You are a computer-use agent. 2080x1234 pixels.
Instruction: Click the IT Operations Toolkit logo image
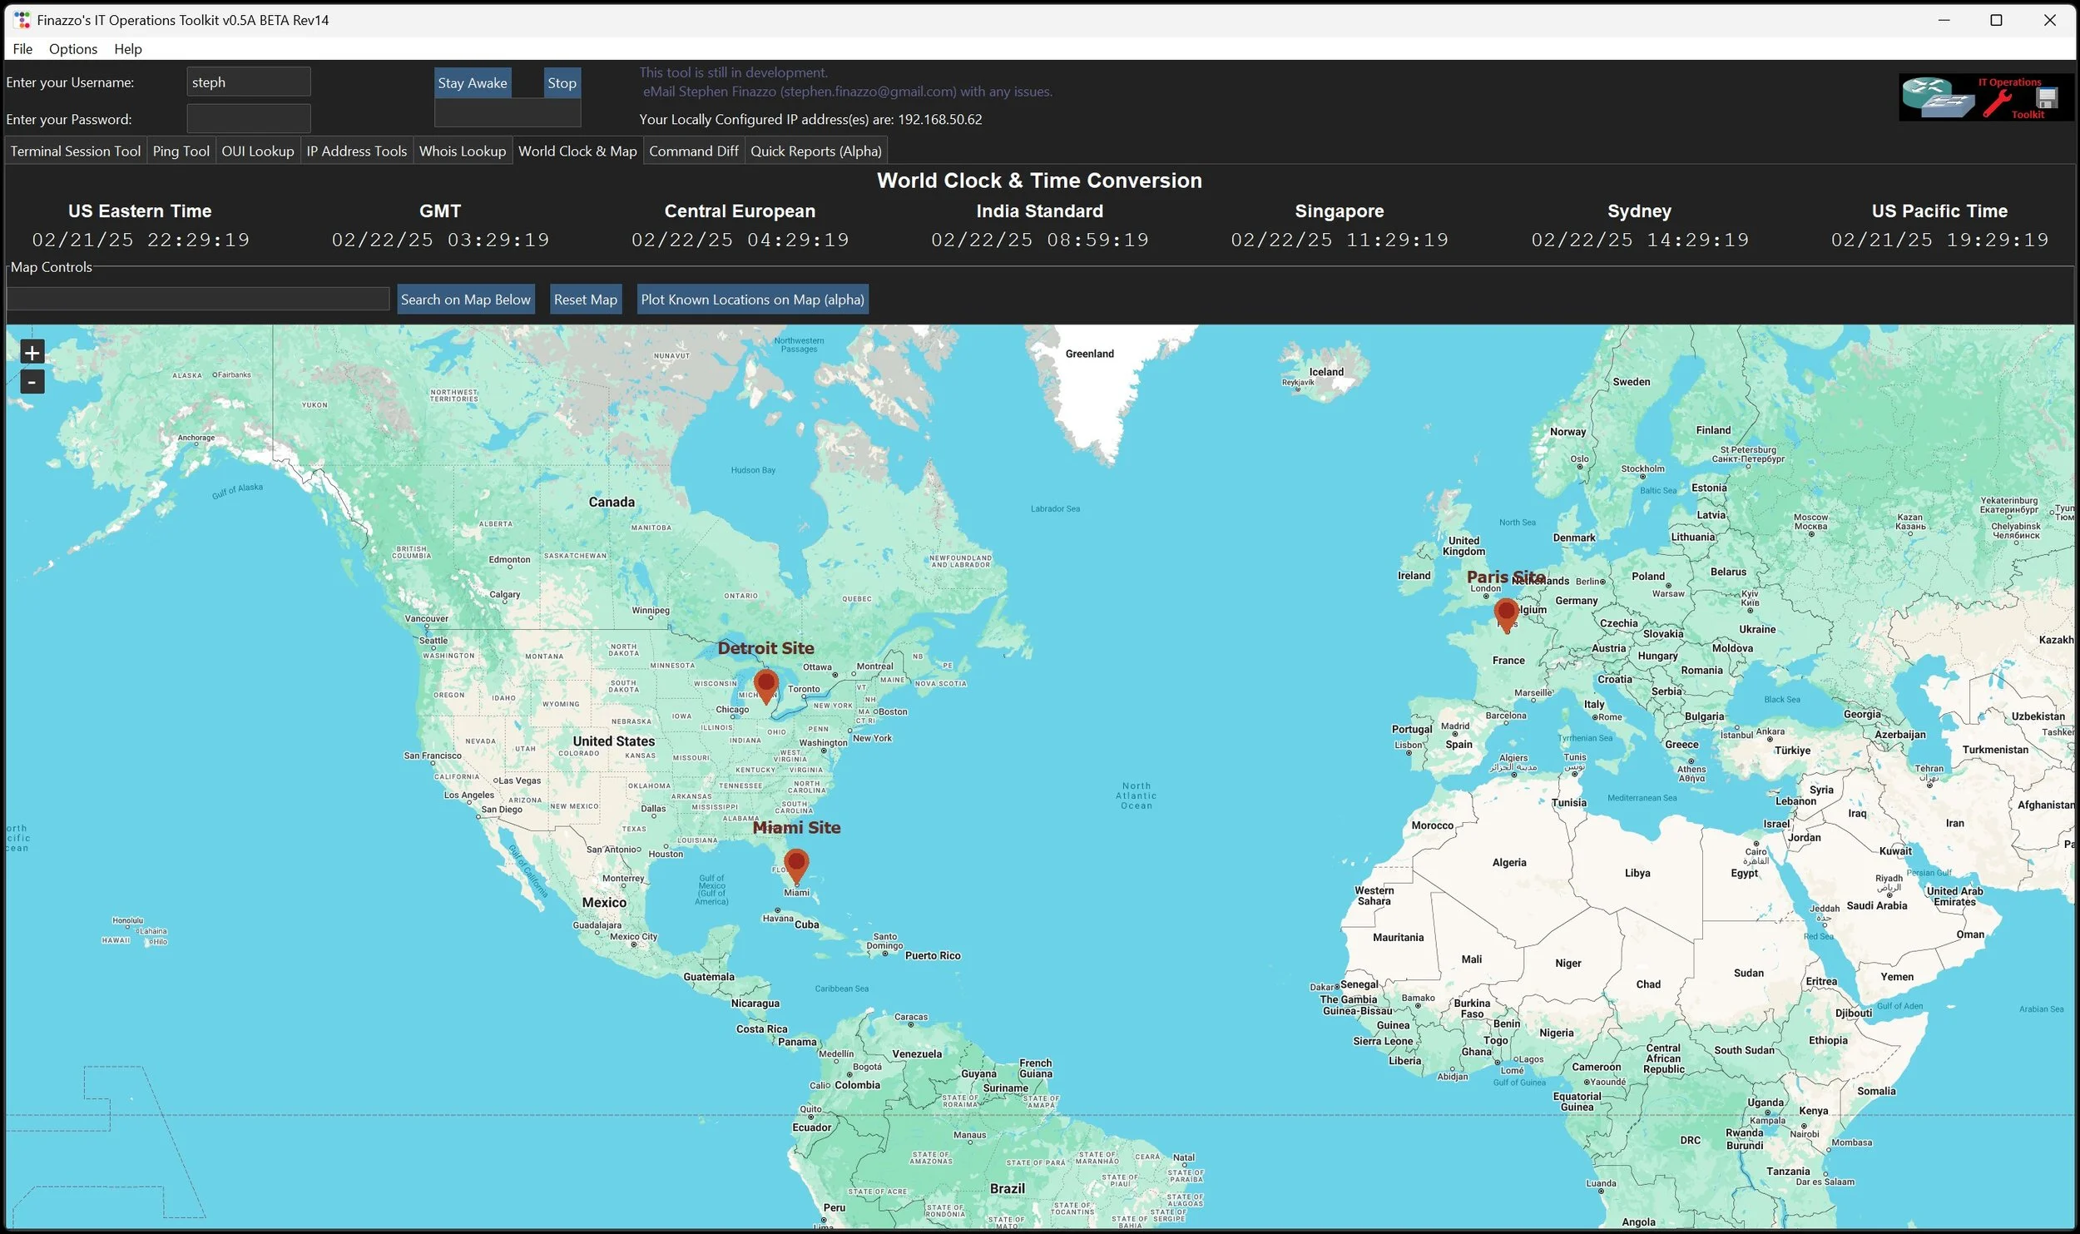pyautogui.click(x=1984, y=98)
